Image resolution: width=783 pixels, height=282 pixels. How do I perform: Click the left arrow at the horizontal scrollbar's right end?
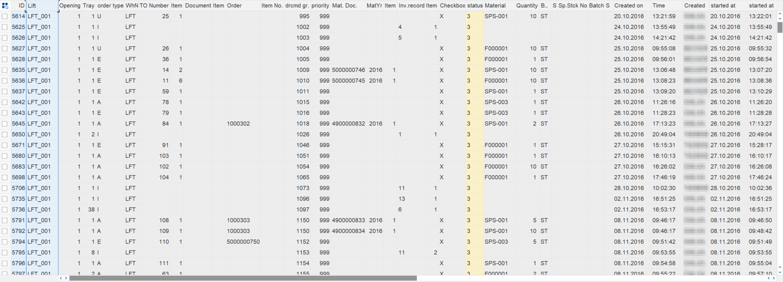pyautogui.click(x=769, y=278)
